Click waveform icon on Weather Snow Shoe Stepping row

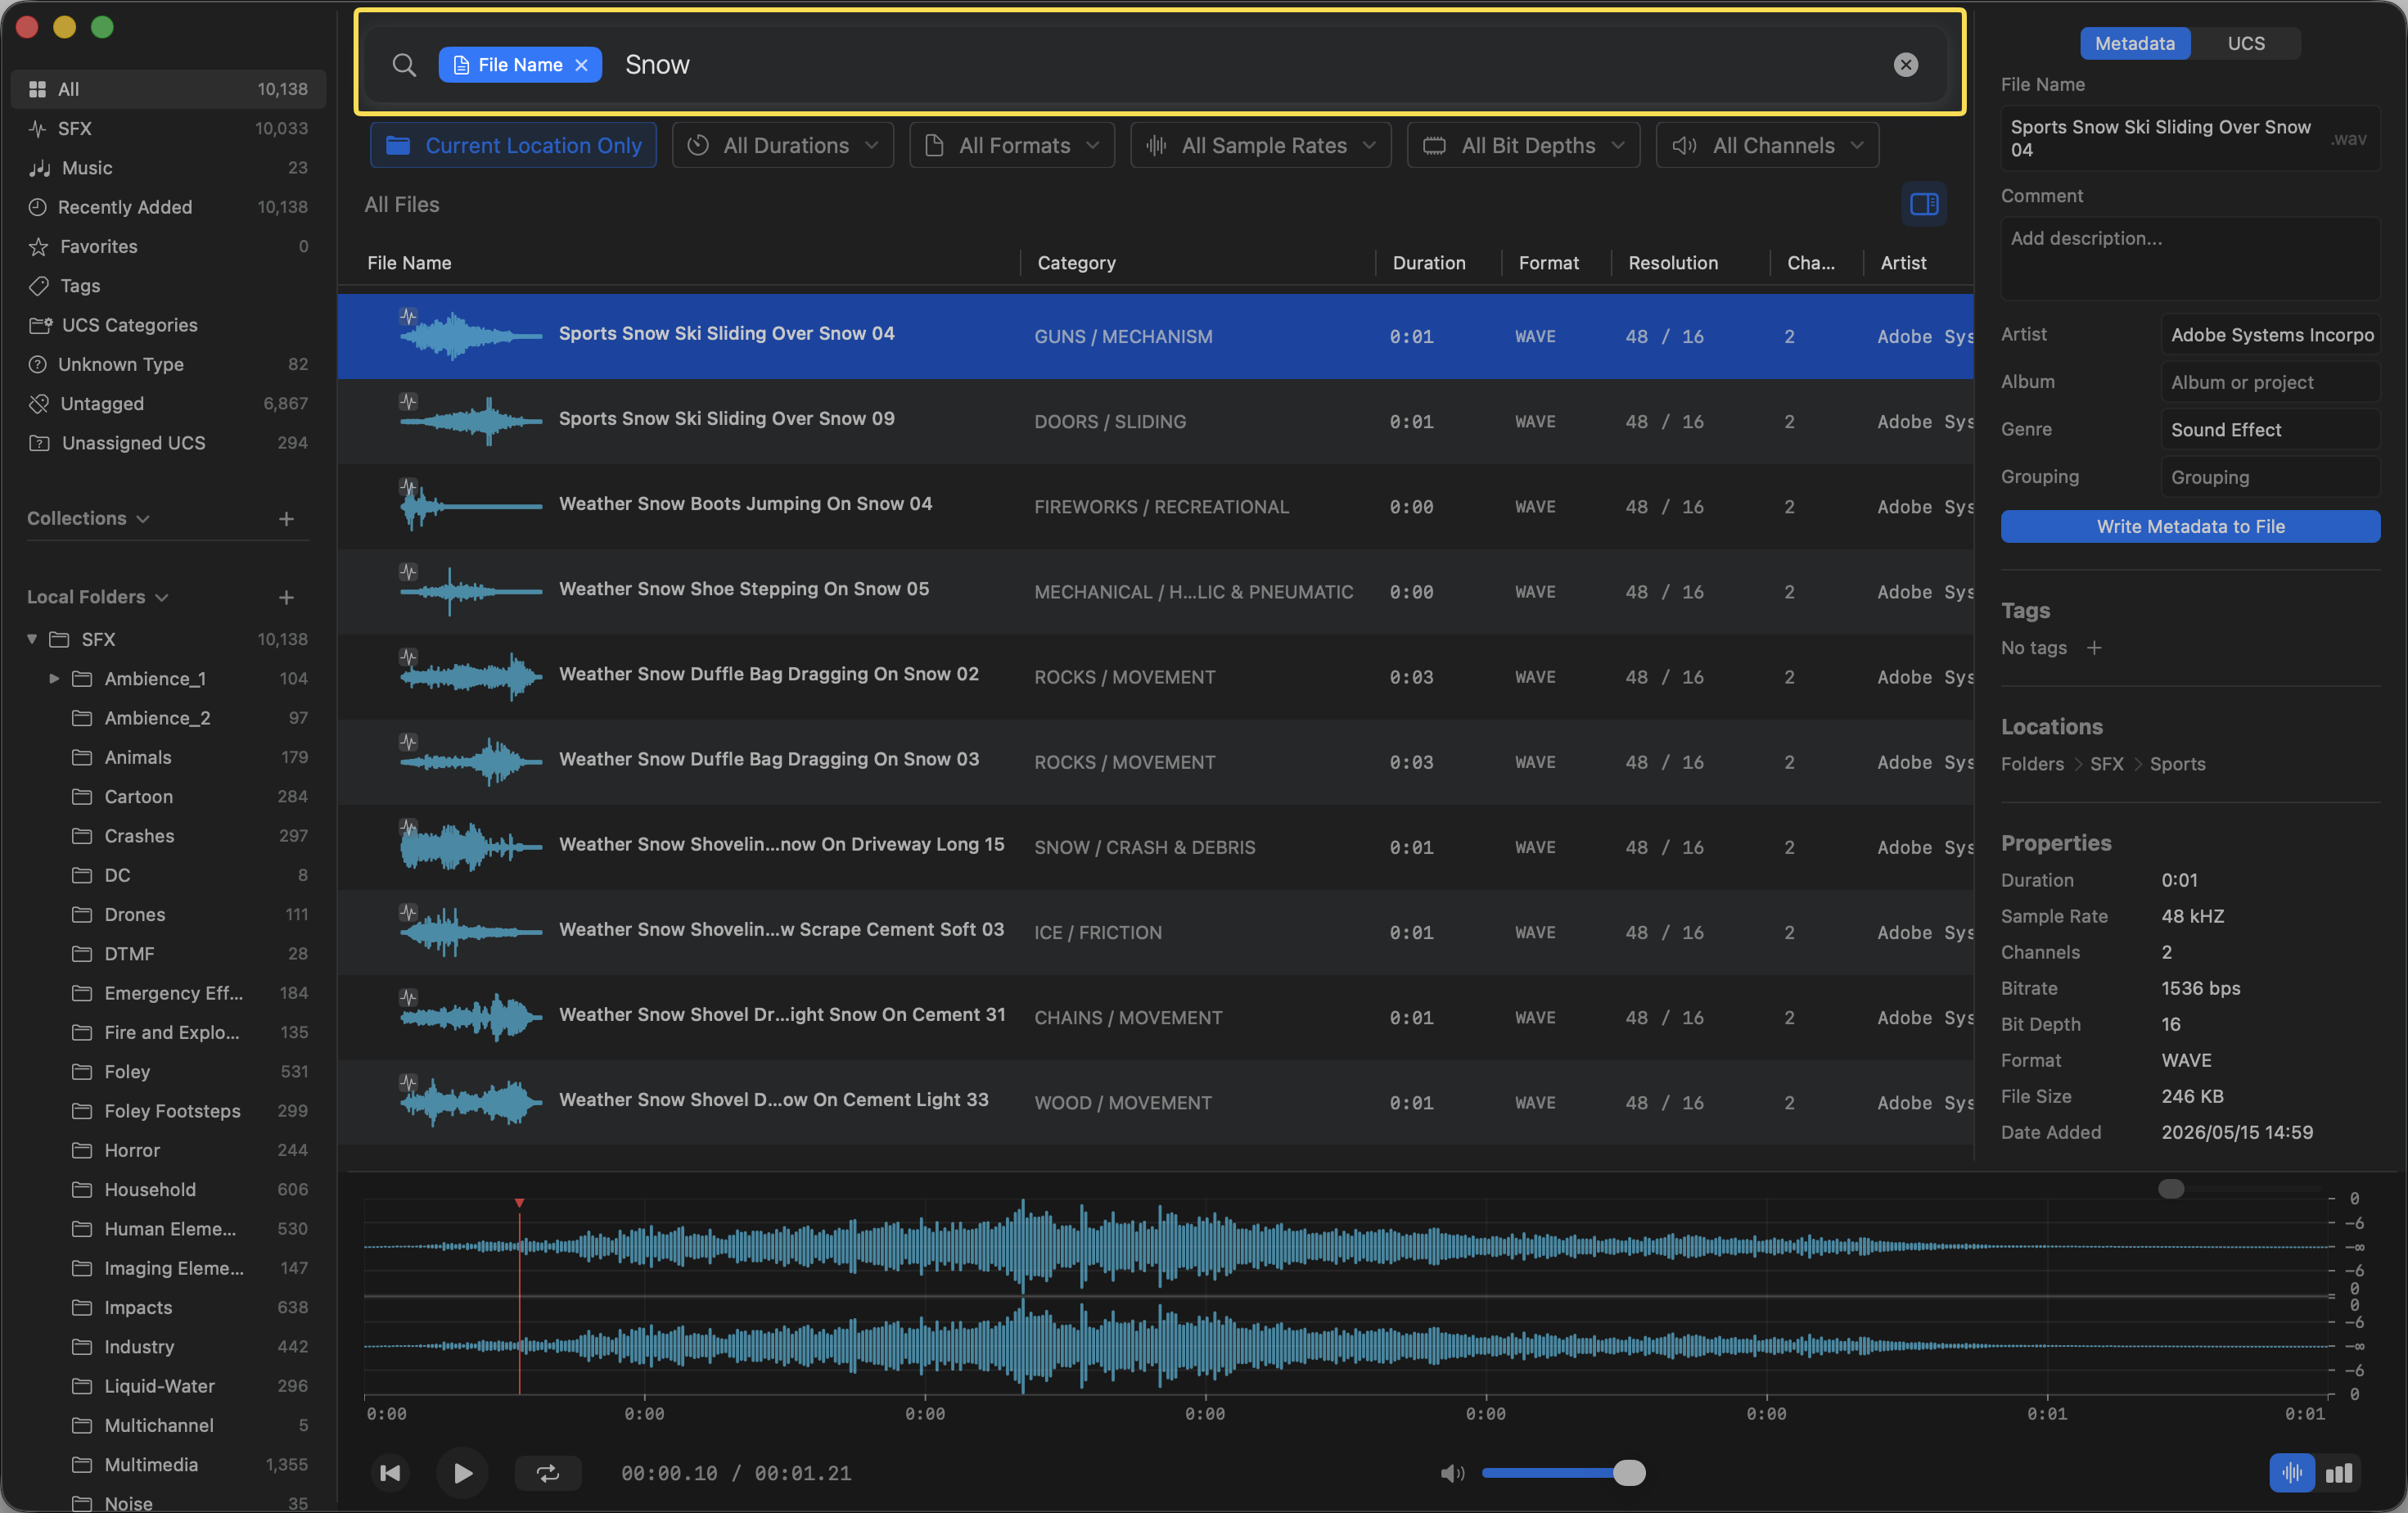pyautogui.click(x=408, y=572)
